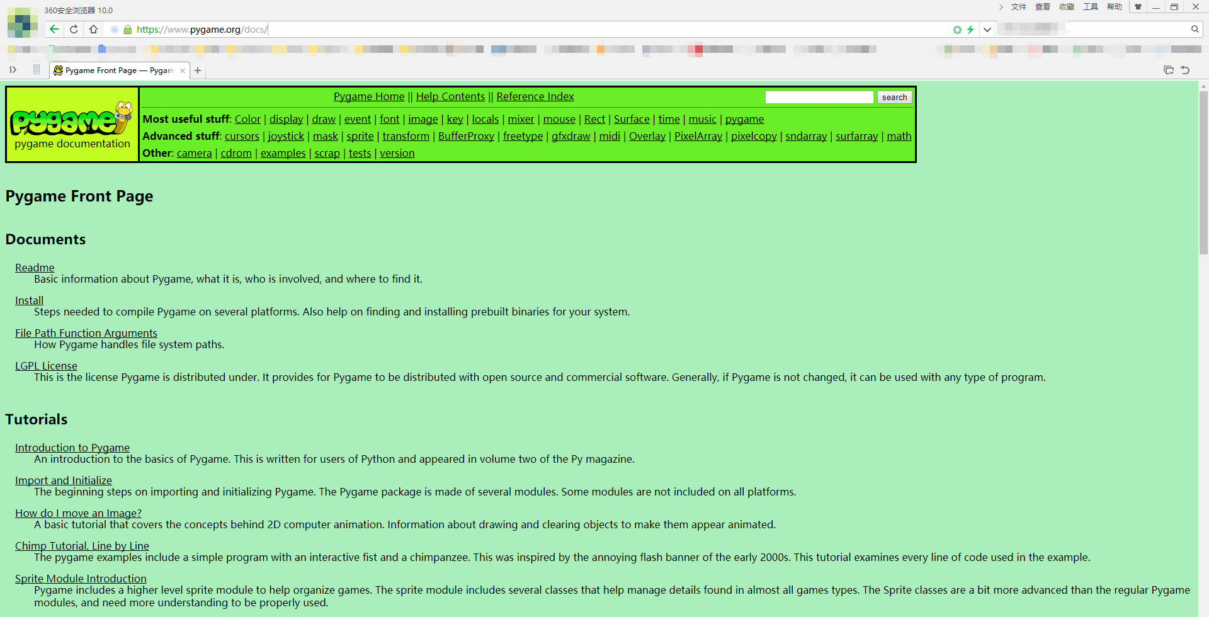Click the magnifier in browser search box

click(1195, 29)
